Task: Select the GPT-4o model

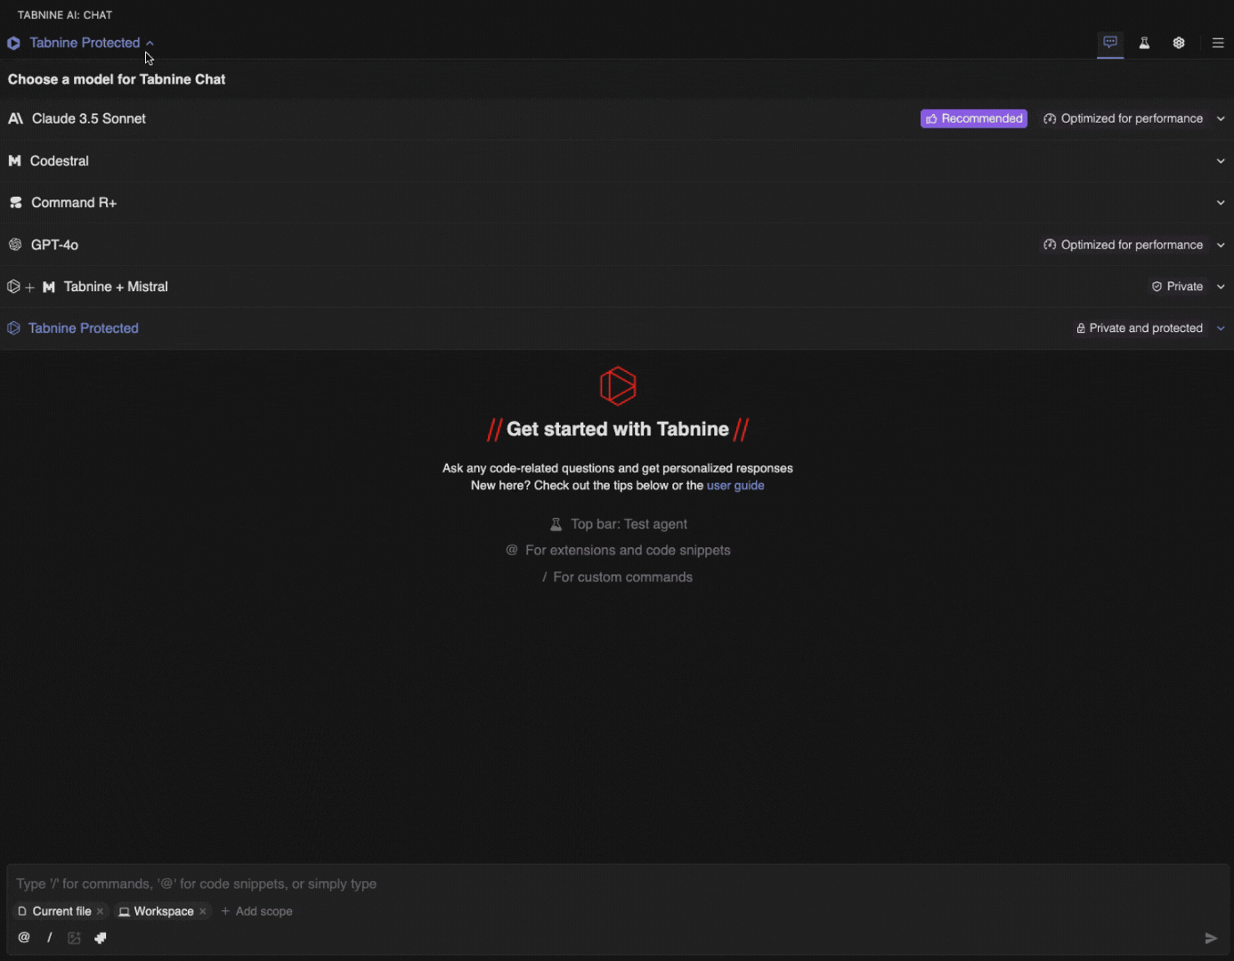Action: [54, 245]
